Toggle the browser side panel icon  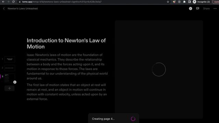point(189,2)
